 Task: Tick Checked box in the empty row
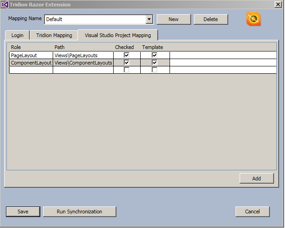tap(126, 70)
